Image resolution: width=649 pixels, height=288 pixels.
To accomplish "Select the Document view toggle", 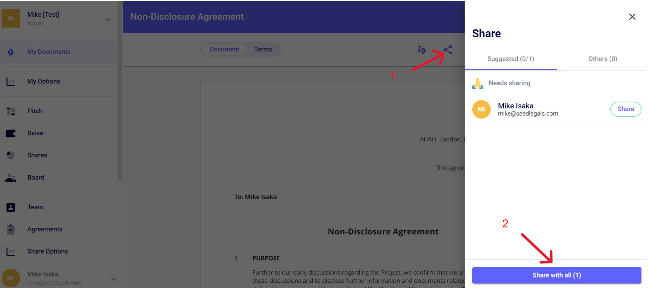I will (x=224, y=49).
